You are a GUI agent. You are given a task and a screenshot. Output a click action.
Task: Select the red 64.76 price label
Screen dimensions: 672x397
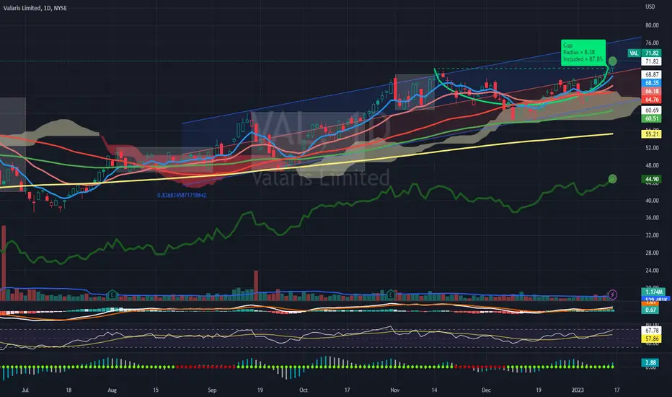pyautogui.click(x=652, y=99)
